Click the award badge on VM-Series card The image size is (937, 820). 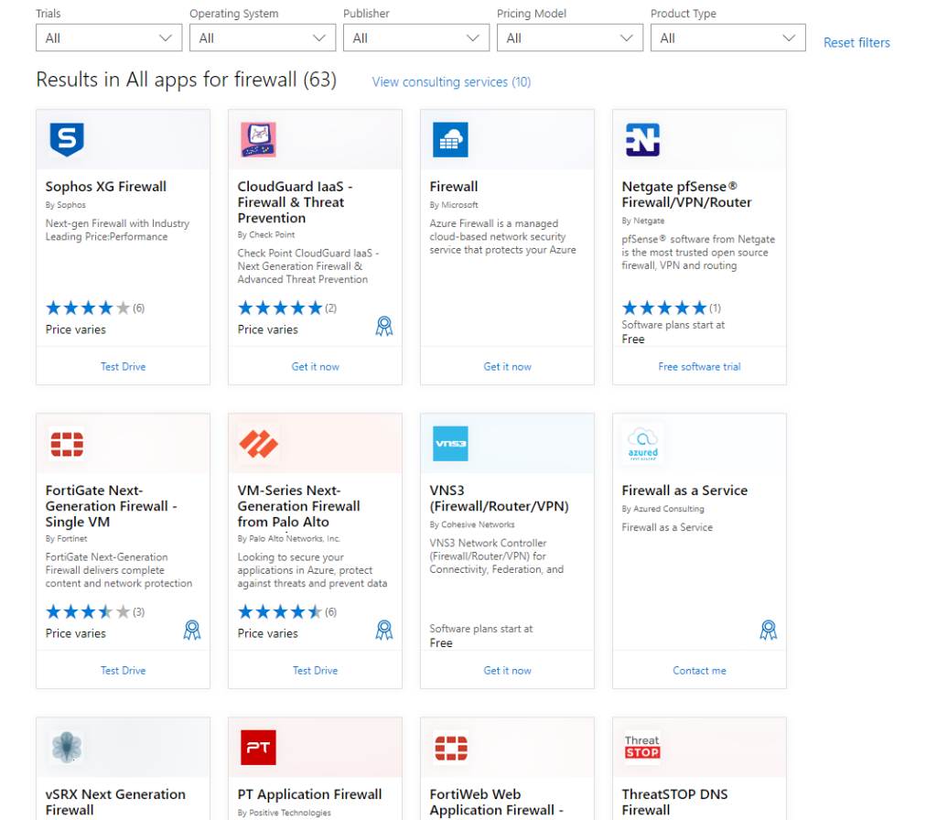point(384,630)
